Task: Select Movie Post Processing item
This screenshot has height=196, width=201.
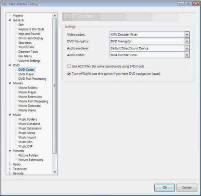Action: [33, 102]
